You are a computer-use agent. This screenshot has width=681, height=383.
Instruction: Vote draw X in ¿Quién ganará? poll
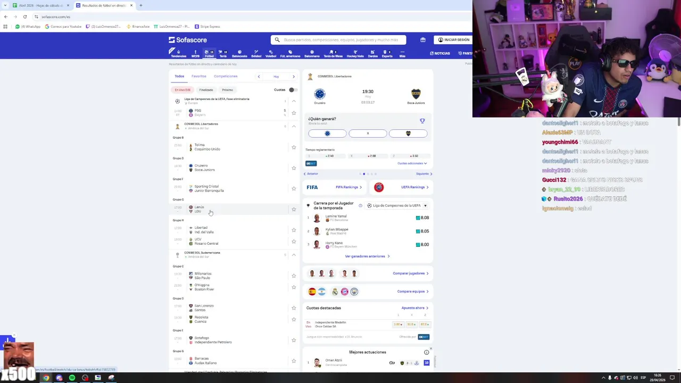click(368, 134)
